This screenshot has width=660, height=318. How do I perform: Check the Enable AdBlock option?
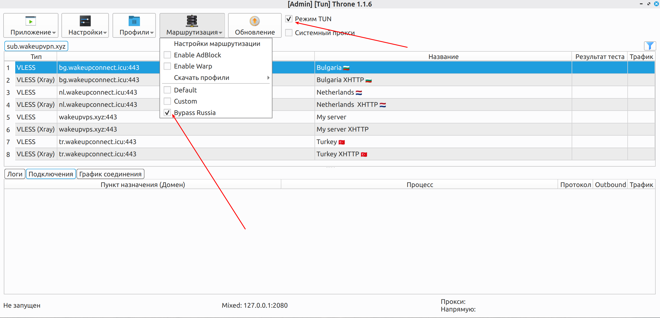tap(167, 55)
